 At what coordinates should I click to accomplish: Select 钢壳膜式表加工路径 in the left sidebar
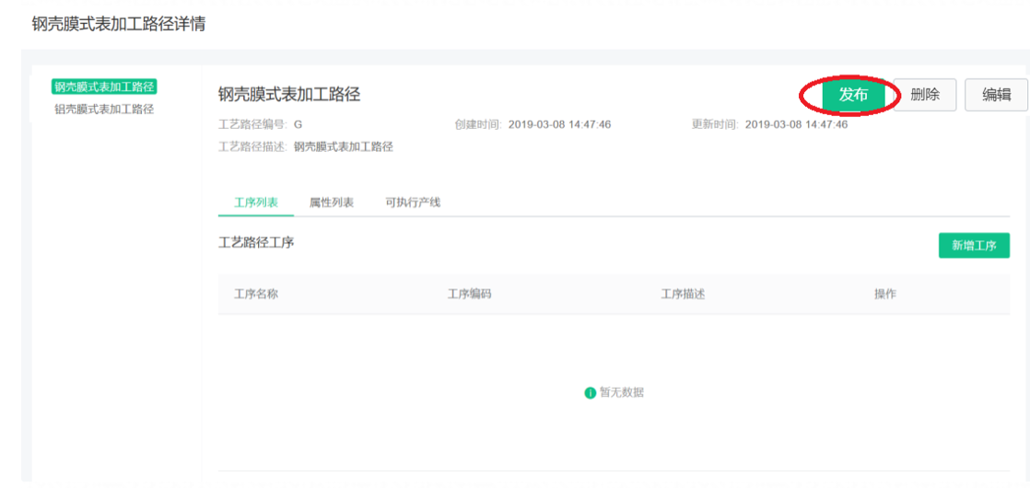click(x=104, y=87)
